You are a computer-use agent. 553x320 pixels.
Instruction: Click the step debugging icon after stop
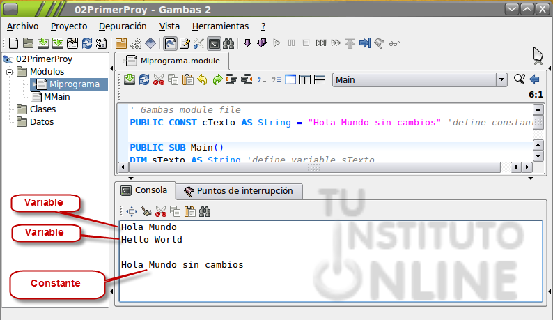pyautogui.click(x=321, y=43)
